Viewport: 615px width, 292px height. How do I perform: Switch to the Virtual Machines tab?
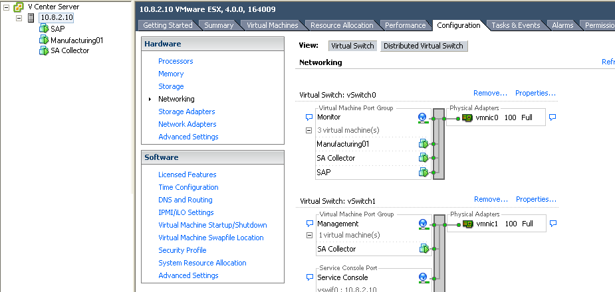[272, 25]
